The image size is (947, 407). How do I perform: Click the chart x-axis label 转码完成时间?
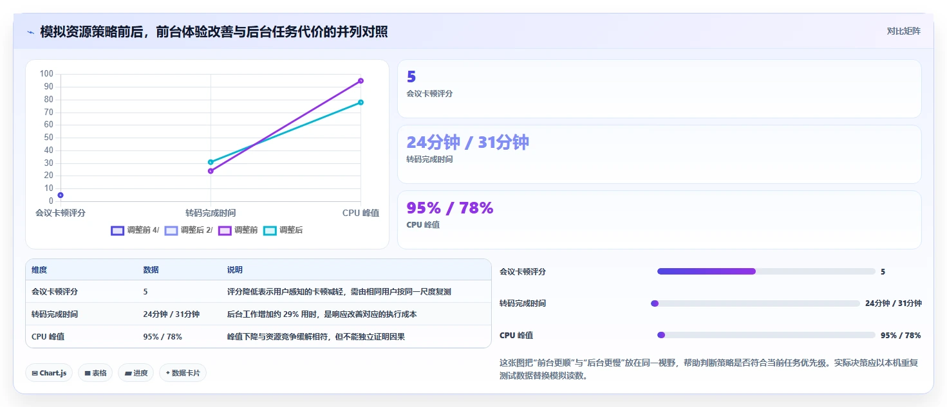211,213
